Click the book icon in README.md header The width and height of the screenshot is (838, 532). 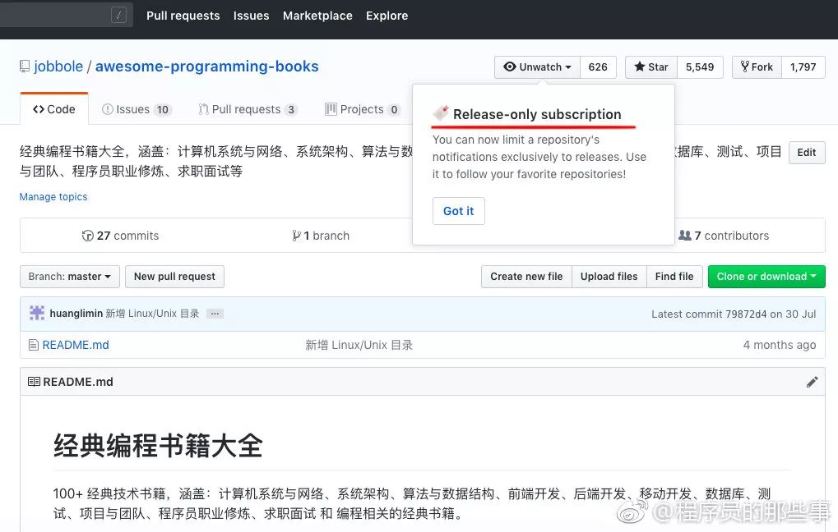tap(34, 382)
